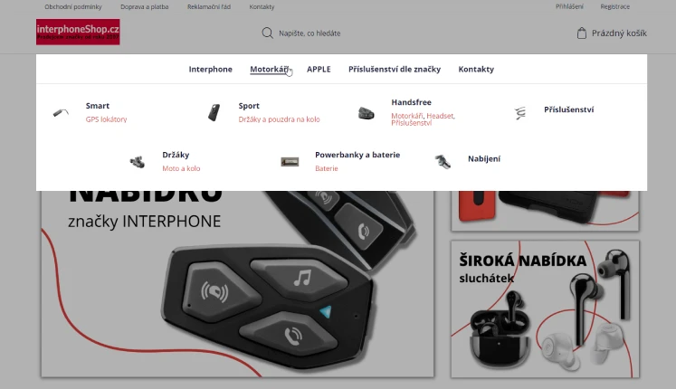Image resolution: width=676 pixels, height=389 pixels.
Task: Click the Powerbanky a baterie icon
Action: tap(290, 162)
